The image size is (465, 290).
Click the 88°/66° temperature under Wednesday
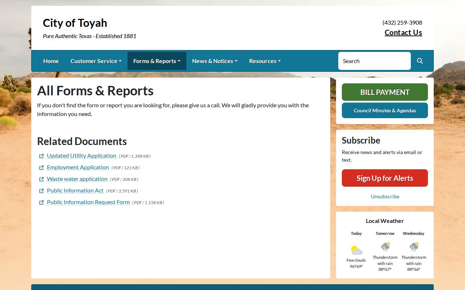coord(414,270)
